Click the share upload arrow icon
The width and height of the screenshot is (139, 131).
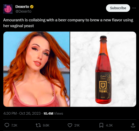133,125
